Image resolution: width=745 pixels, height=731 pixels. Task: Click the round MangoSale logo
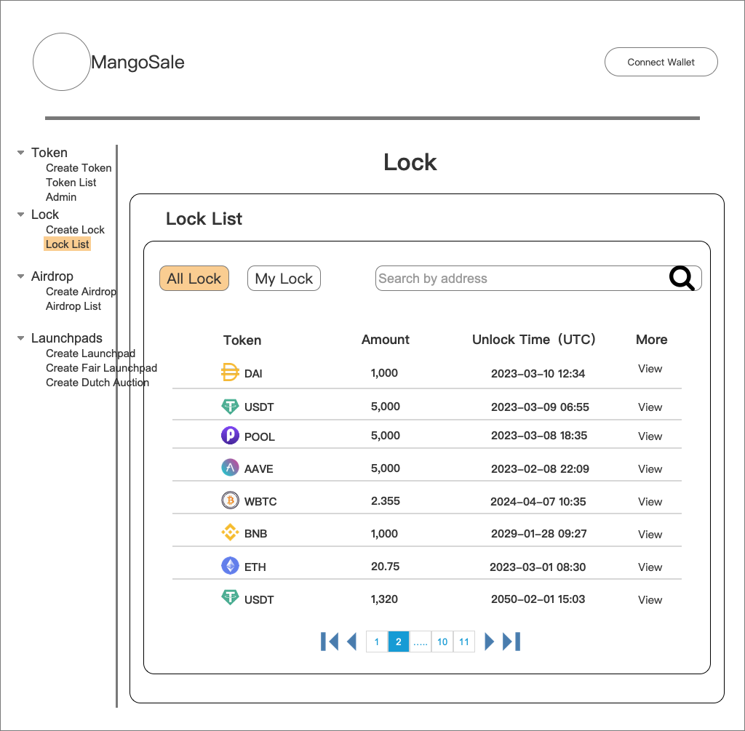coord(62,62)
